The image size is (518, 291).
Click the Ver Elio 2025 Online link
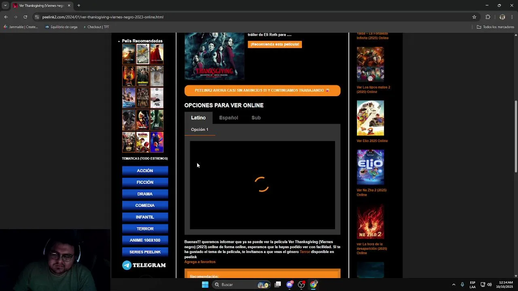(372, 141)
